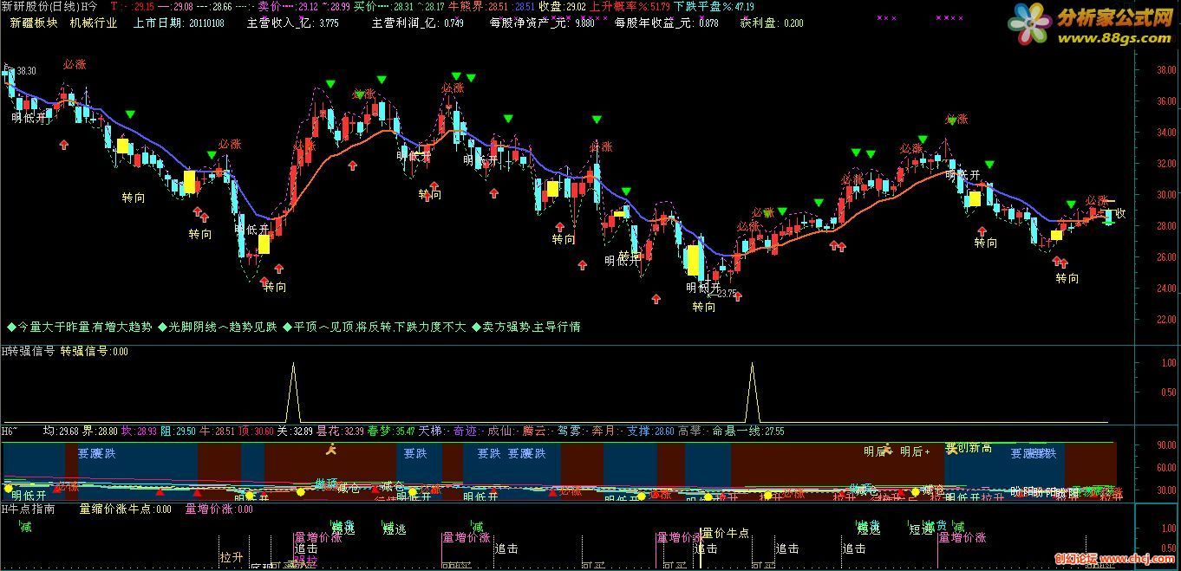
Task: Click the 23.75 low price label
Action: [726, 294]
